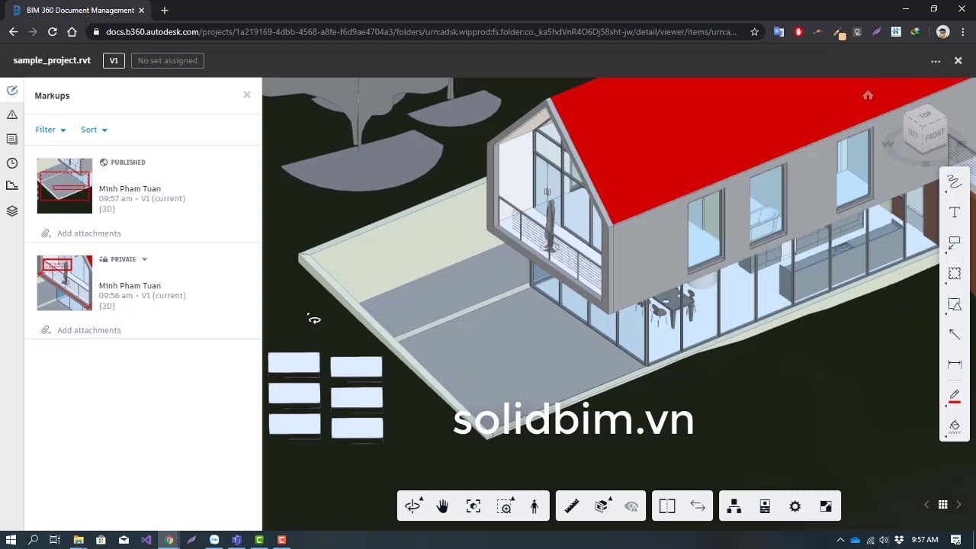976x549 pixels.
Task: Click the view cube's FRONT face
Action: [x=935, y=136]
